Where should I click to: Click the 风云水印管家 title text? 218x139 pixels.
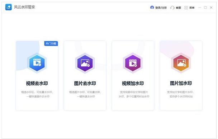(24, 7)
